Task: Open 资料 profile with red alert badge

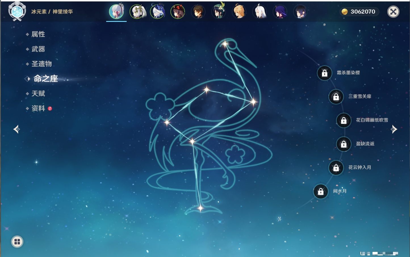Action: click(x=38, y=108)
